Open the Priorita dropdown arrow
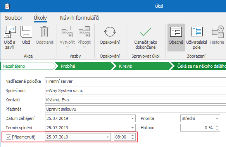This screenshot has height=147, width=226. point(217,119)
